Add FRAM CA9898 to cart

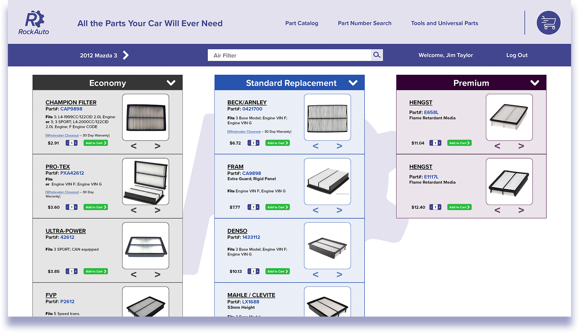coord(277,207)
